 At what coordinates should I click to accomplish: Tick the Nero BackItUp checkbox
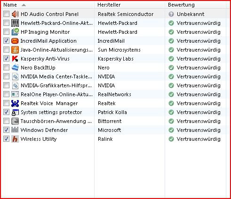coord(6,68)
